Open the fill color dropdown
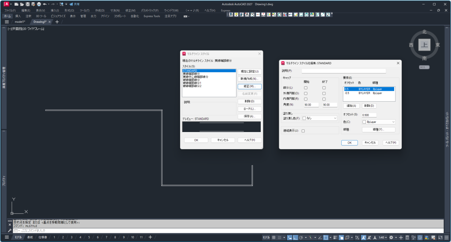This screenshot has height=242, width=451. point(319,118)
